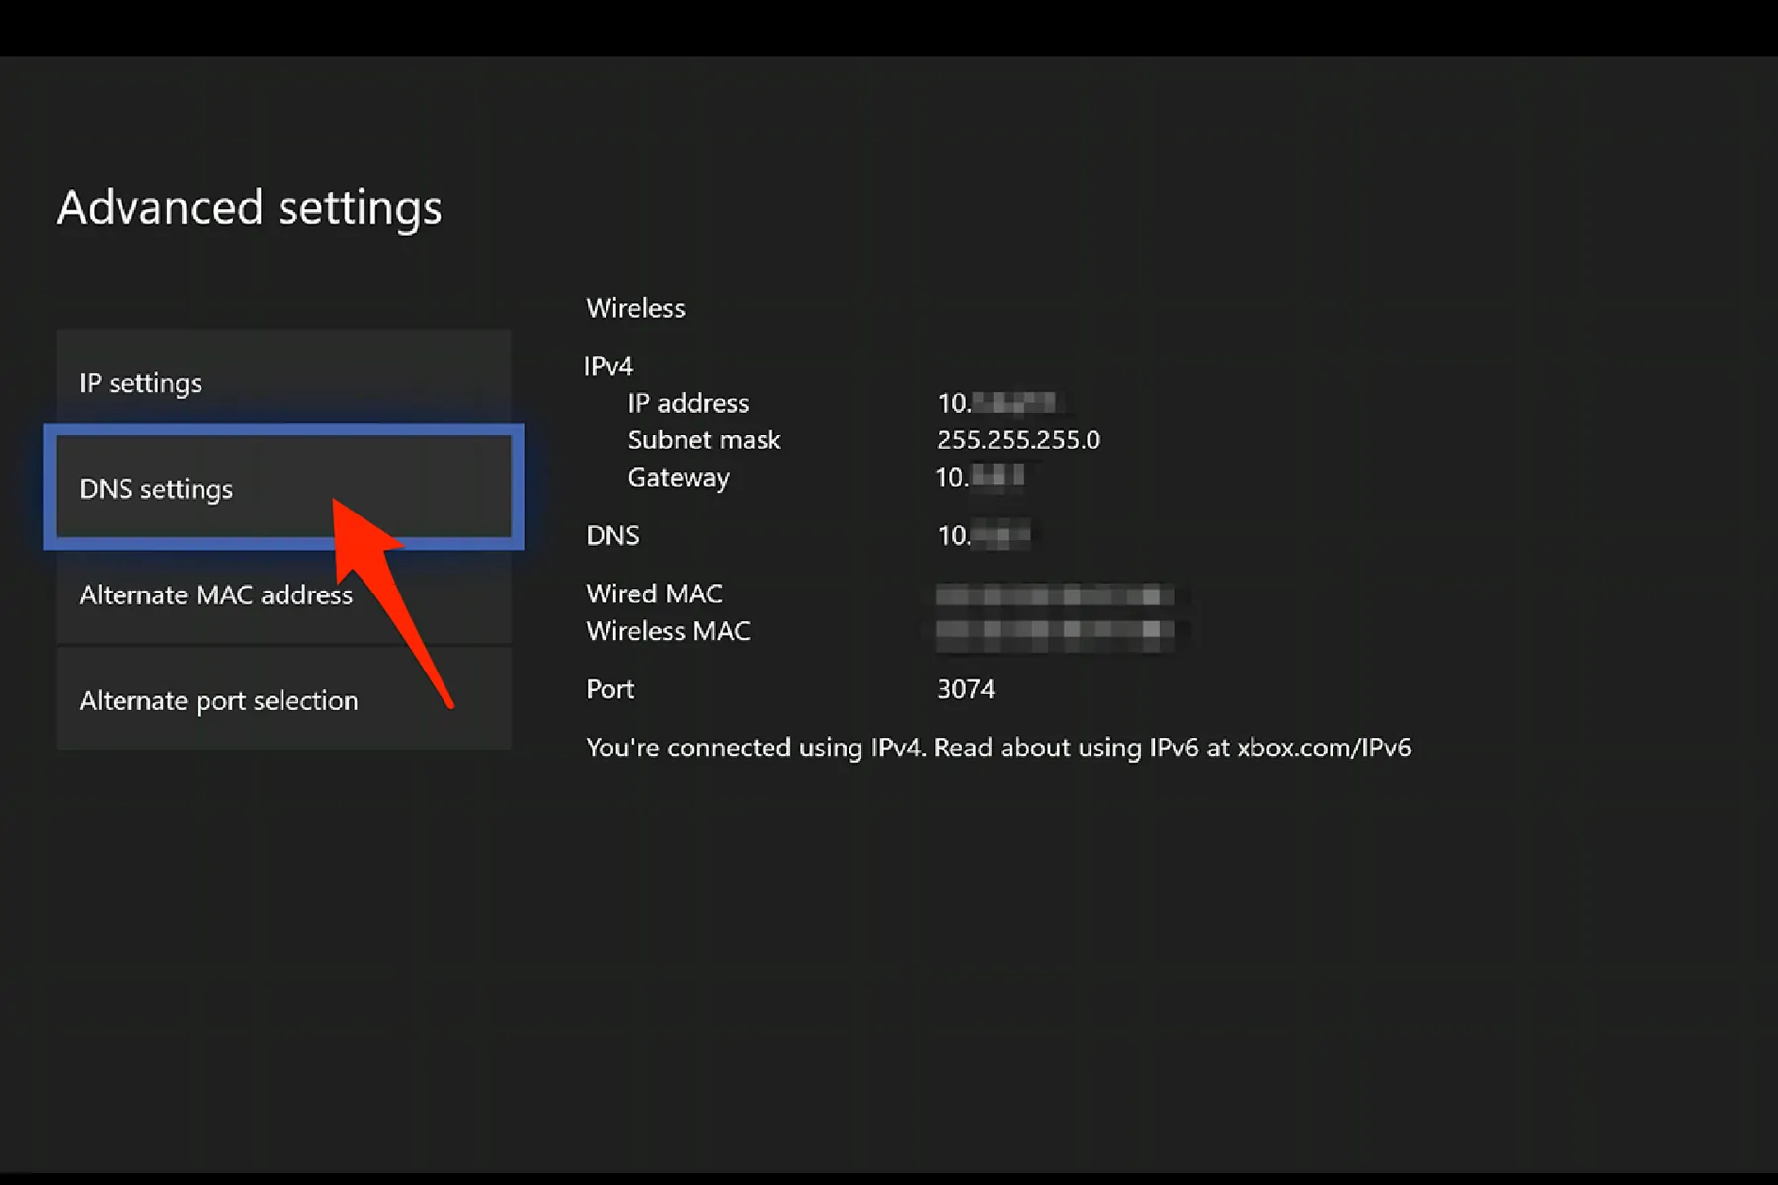1778x1185 pixels.
Task: Click the IPv4 section label
Action: click(609, 365)
